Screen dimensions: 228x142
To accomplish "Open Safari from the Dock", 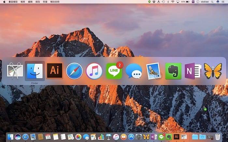I will point(25,137).
